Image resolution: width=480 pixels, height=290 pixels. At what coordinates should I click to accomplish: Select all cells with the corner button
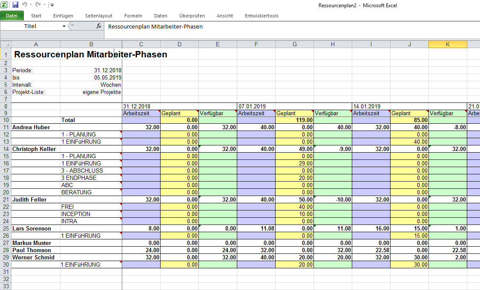tap(6, 43)
